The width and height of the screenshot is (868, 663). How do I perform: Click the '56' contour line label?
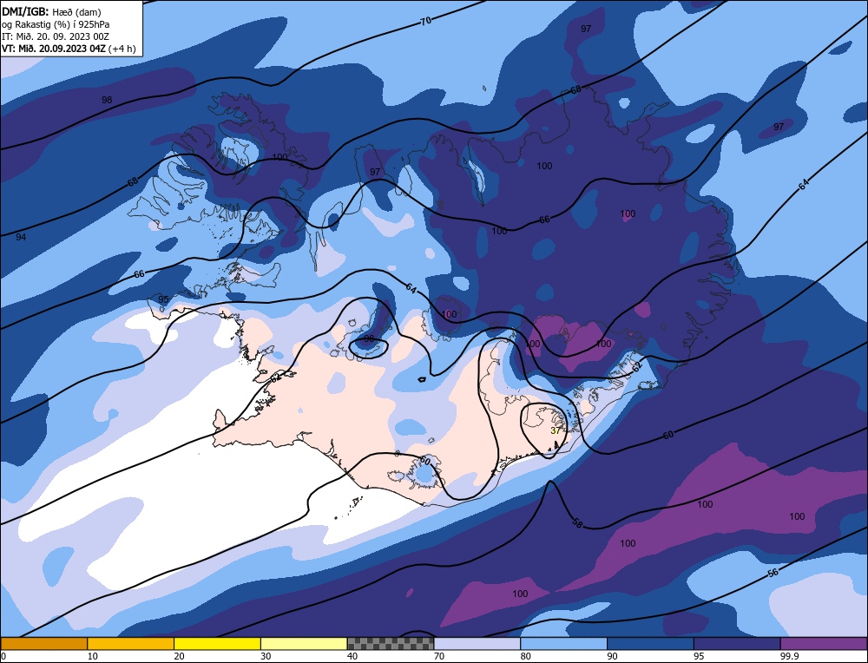pos(773,572)
